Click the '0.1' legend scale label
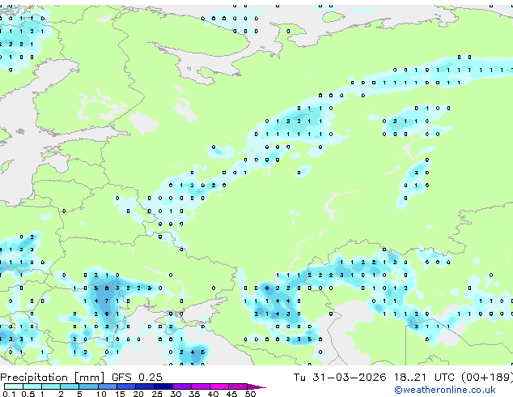Viewport: 513px width, 397px height. tap(9, 394)
